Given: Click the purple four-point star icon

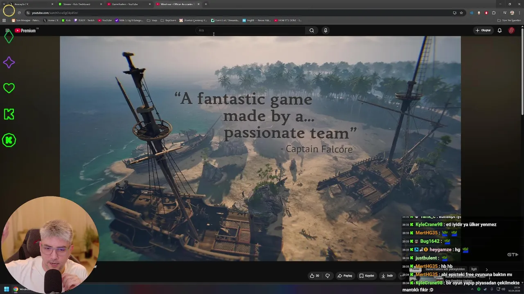Looking at the screenshot, I should pyautogui.click(x=9, y=62).
